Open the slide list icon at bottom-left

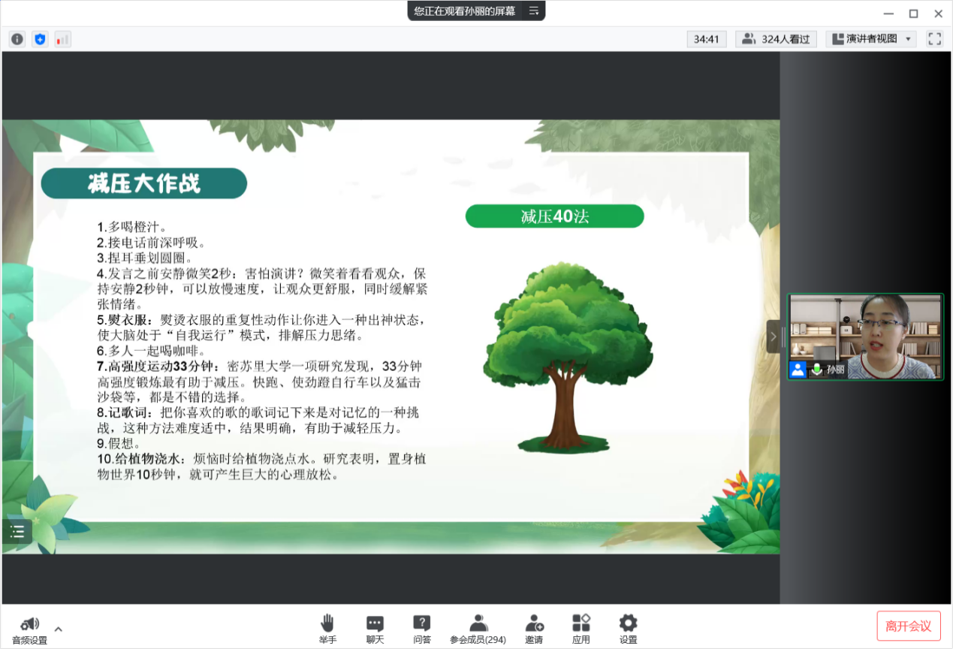coord(17,532)
